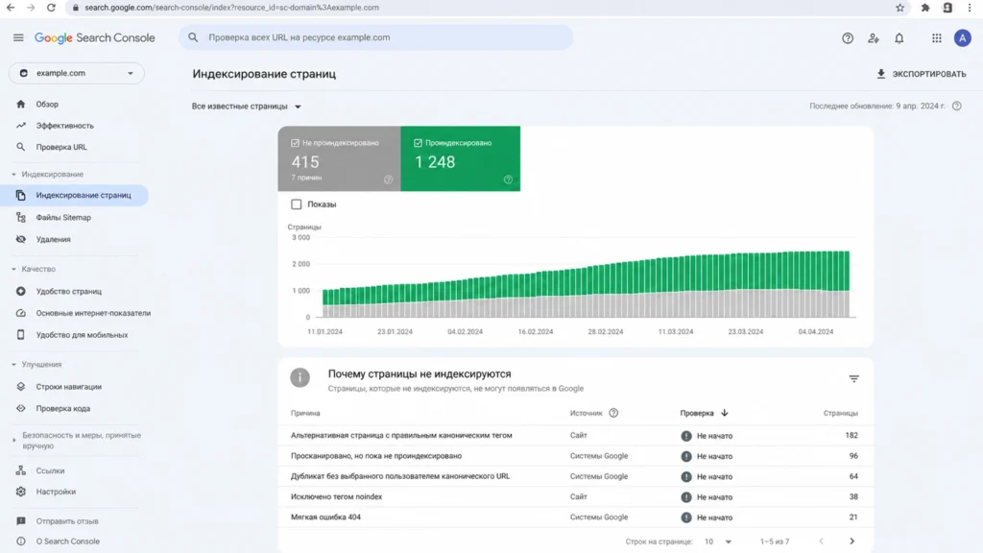Click search magnifier in URL inspection bar
This screenshot has height=553, width=983.
tap(193, 37)
